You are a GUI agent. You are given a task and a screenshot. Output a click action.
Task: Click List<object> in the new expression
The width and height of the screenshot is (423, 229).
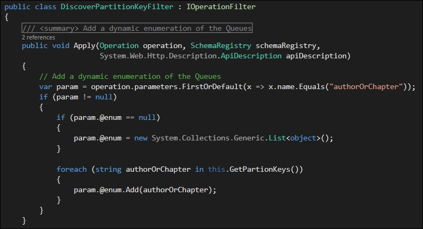point(294,138)
